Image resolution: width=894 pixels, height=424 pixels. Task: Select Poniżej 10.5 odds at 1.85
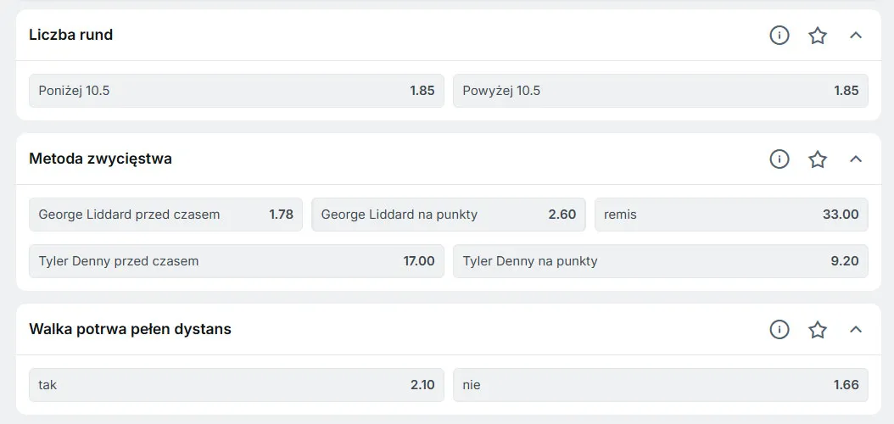[236, 91]
